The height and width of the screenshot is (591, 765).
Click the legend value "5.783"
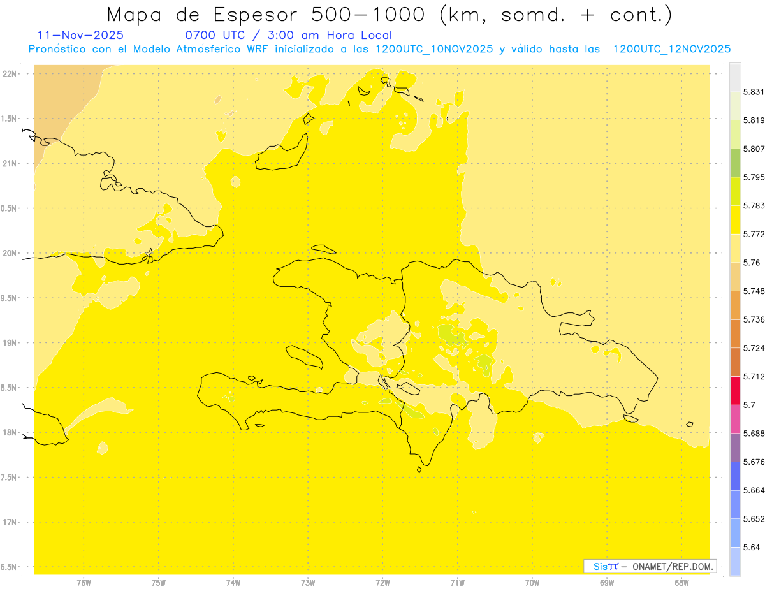click(x=754, y=205)
